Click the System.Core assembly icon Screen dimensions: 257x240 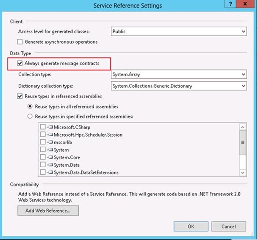click(x=51, y=157)
